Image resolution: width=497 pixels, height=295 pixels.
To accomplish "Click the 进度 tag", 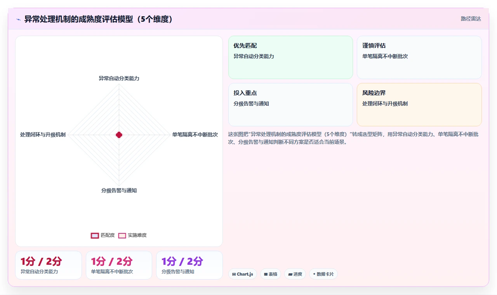I will tap(295, 274).
